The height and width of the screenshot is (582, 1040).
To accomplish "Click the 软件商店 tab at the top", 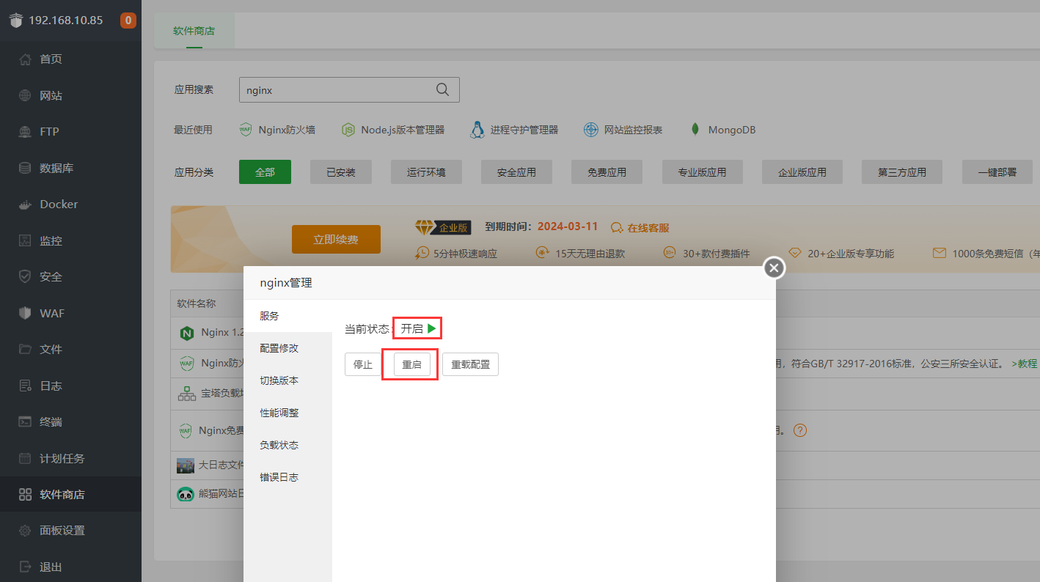I will click(194, 31).
